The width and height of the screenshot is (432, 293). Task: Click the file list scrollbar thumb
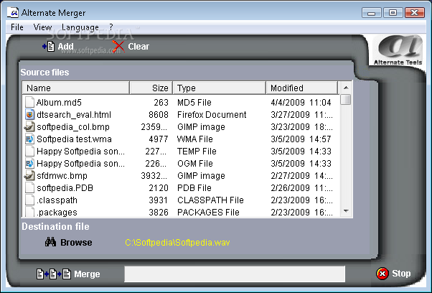tap(346, 100)
